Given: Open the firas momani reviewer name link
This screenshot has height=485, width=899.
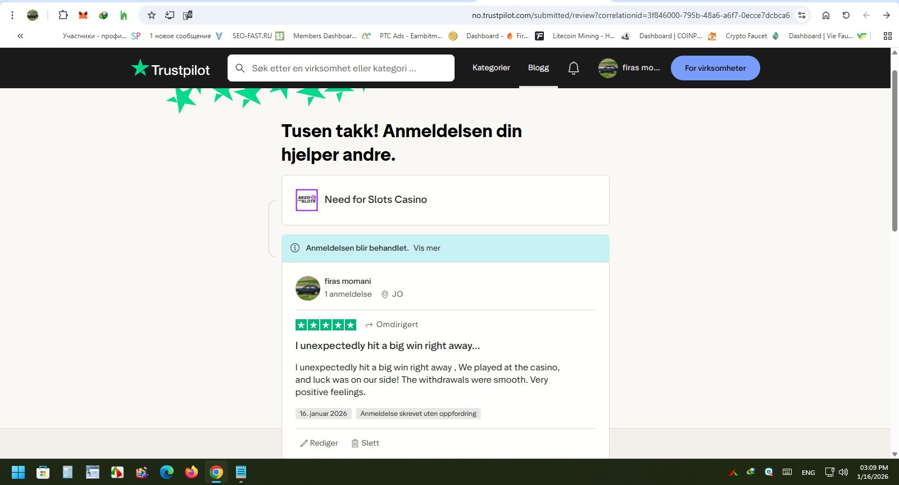Looking at the screenshot, I should click(348, 281).
